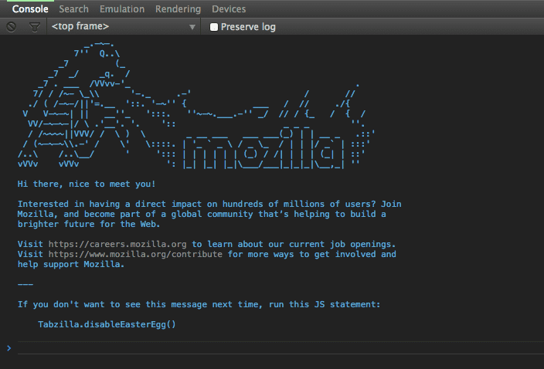Click the Preserve log label text

coord(248,27)
